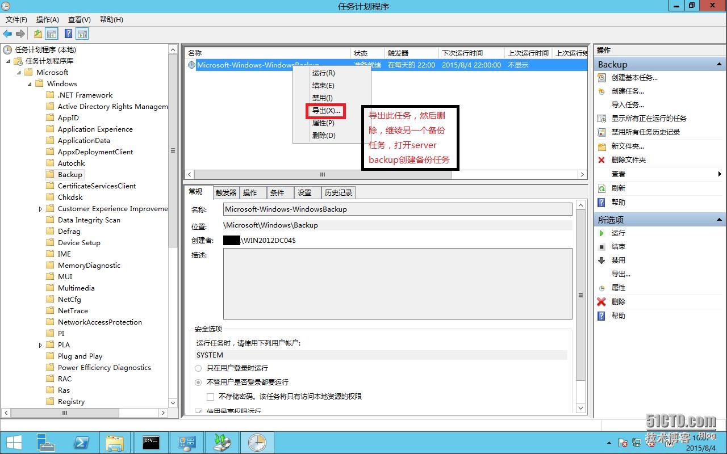Toggle 不存储密码 checkbox
The height and width of the screenshot is (454, 727).
coord(211,397)
